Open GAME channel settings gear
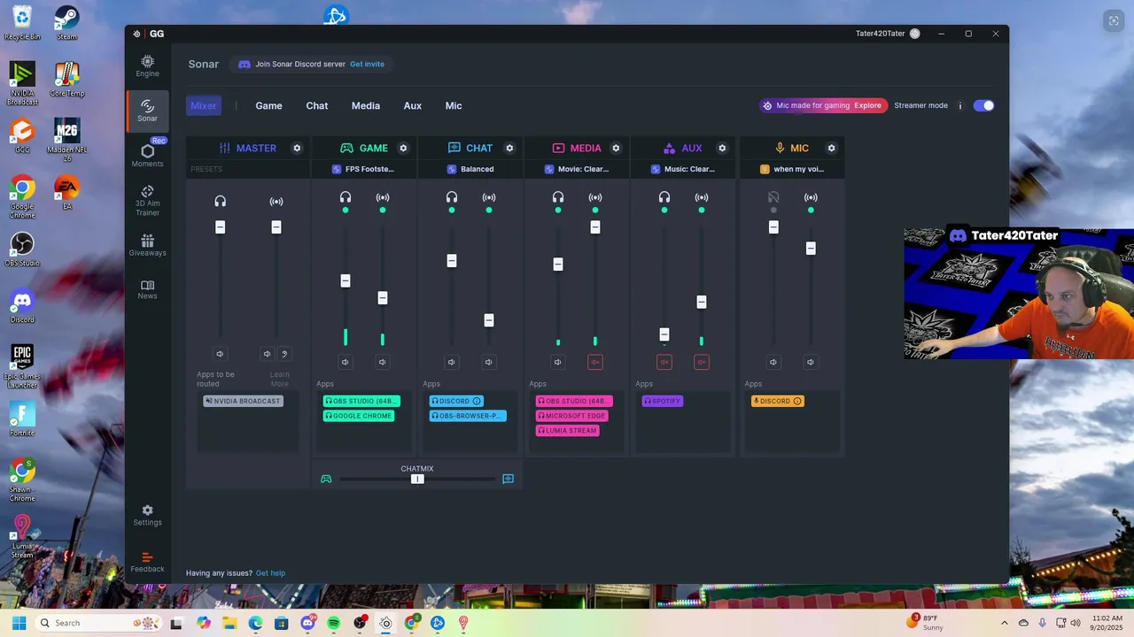Screen dimensions: 1134x637 click(x=403, y=148)
